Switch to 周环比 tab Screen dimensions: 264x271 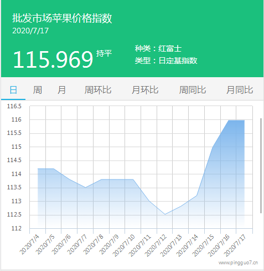click(x=98, y=90)
